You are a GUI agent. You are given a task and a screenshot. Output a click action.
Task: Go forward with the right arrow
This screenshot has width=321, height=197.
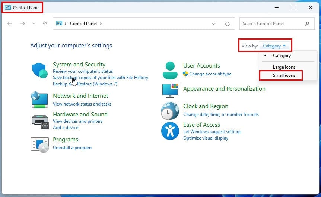point(23,24)
